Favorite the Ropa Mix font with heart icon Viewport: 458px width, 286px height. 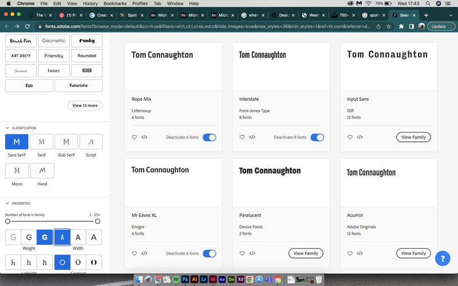click(135, 137)
